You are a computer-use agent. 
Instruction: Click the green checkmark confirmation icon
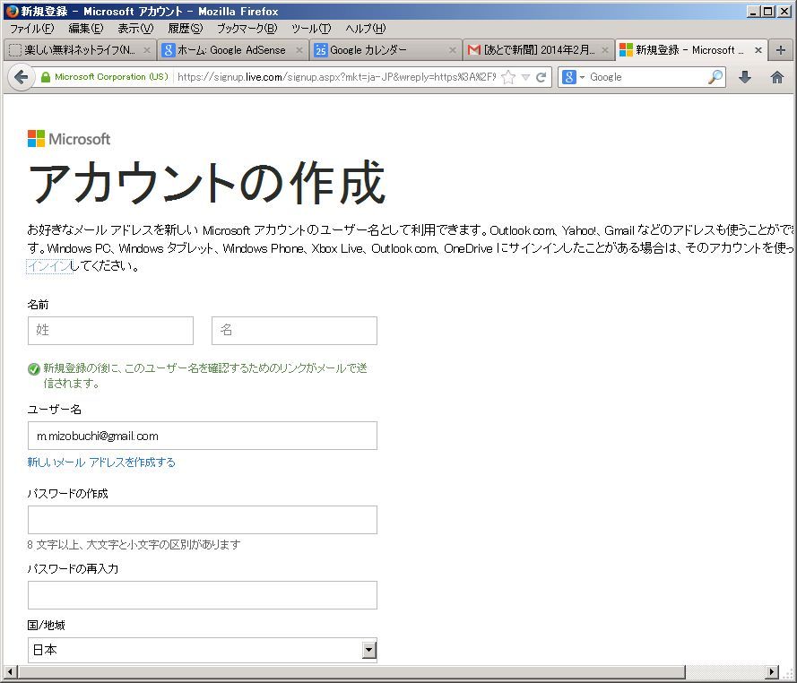coord(34,369)
